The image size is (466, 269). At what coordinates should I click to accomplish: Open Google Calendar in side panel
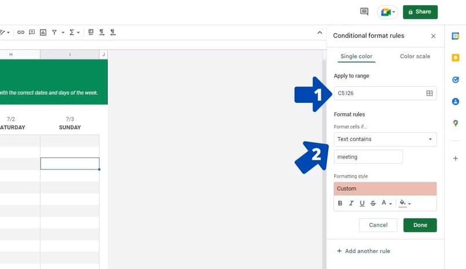click(x=456, y=36)
